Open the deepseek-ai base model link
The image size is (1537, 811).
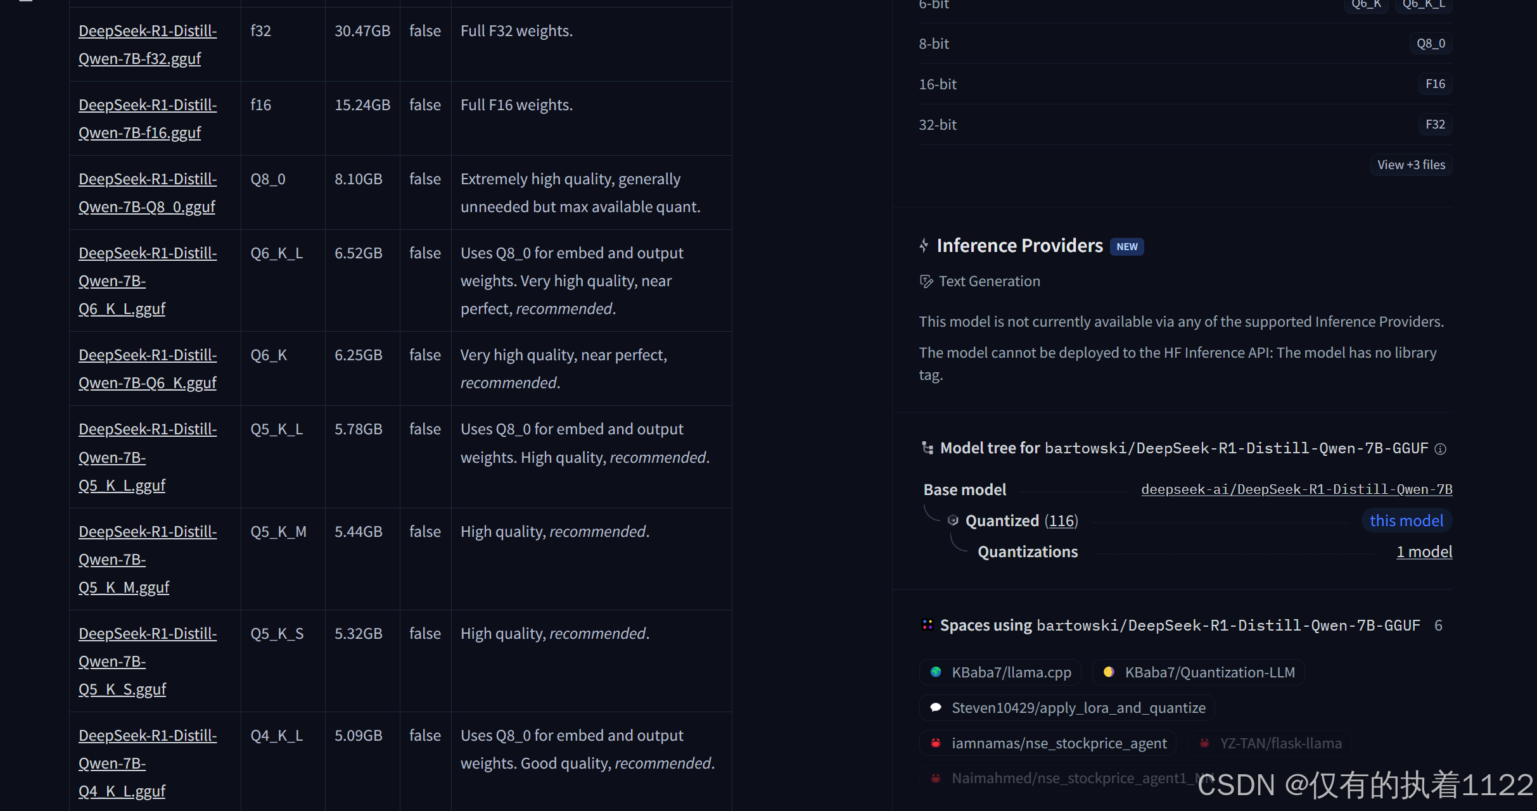(x=1296, y=489)
